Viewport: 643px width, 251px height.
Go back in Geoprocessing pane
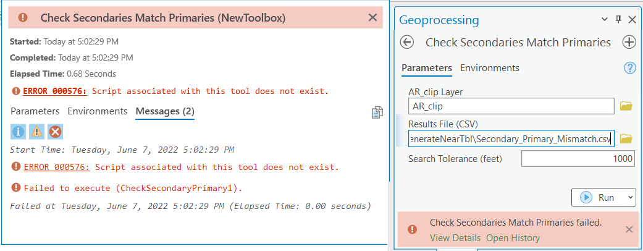coord(406,42)
